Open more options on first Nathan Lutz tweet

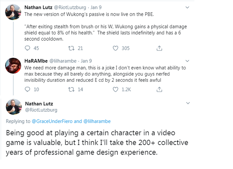187,7
